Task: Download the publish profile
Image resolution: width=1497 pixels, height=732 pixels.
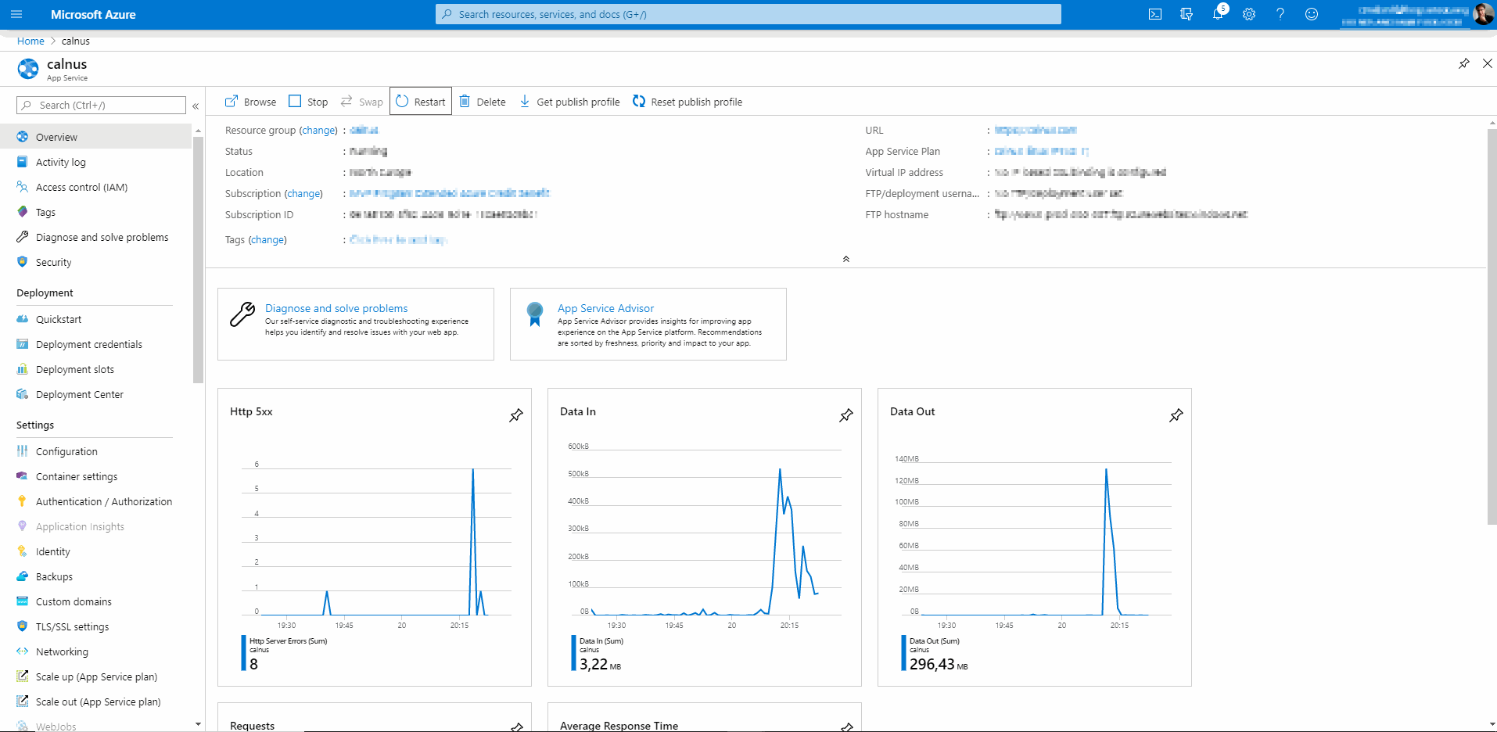Action: pos(570,102)
